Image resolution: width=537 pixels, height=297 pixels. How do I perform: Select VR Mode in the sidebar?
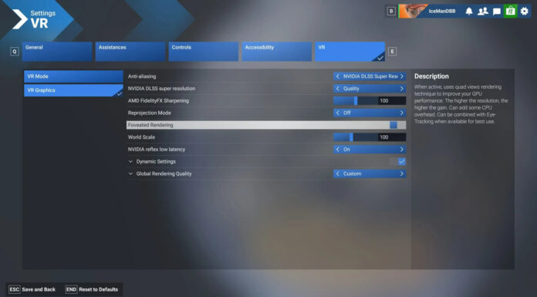(x=73, y=76)
